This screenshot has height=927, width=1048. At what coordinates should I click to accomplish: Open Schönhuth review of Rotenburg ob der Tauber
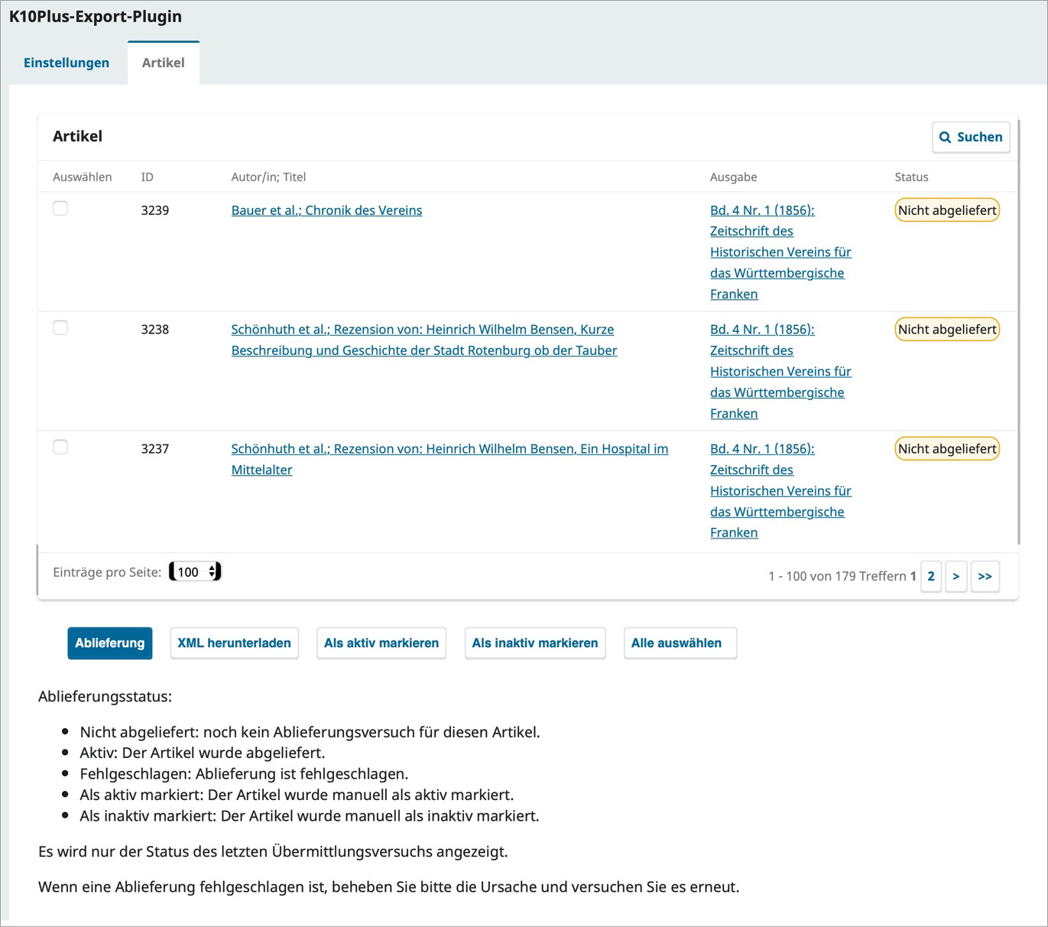pos(424,340)
